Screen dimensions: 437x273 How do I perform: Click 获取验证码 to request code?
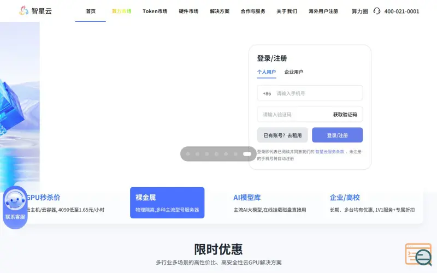point(345,115)
